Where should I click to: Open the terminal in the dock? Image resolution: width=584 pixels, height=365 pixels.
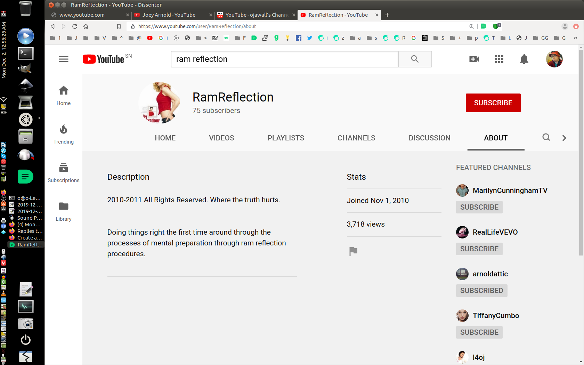pyautogui.click(x=26, y=53)
